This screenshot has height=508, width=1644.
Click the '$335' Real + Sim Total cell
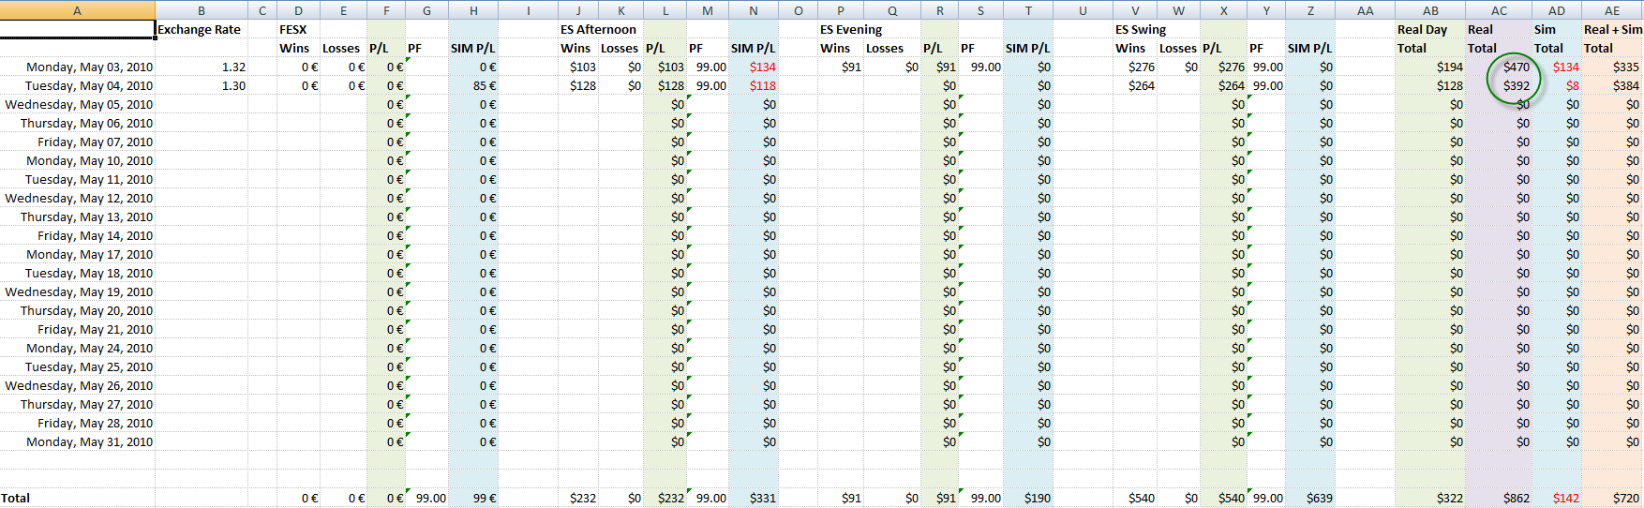tap(1612, 67)
